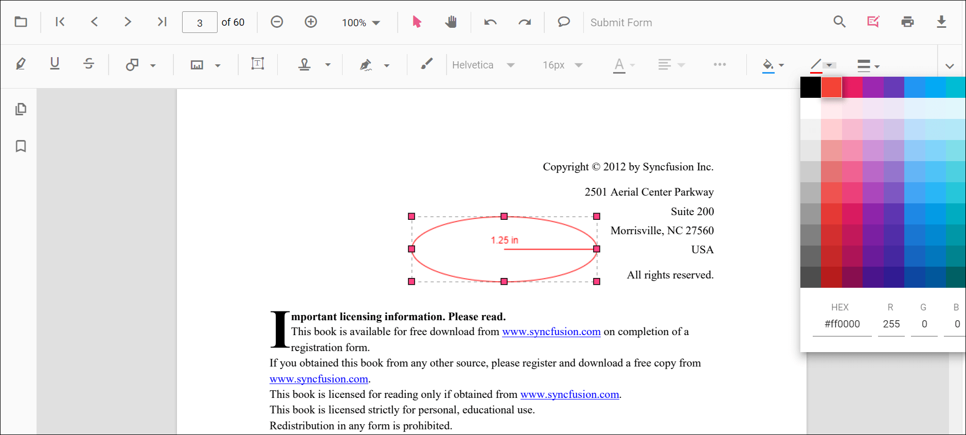Screen dimensions: 966x435
Task: Open the page thumbnails panel
Action: pos(21,109)
